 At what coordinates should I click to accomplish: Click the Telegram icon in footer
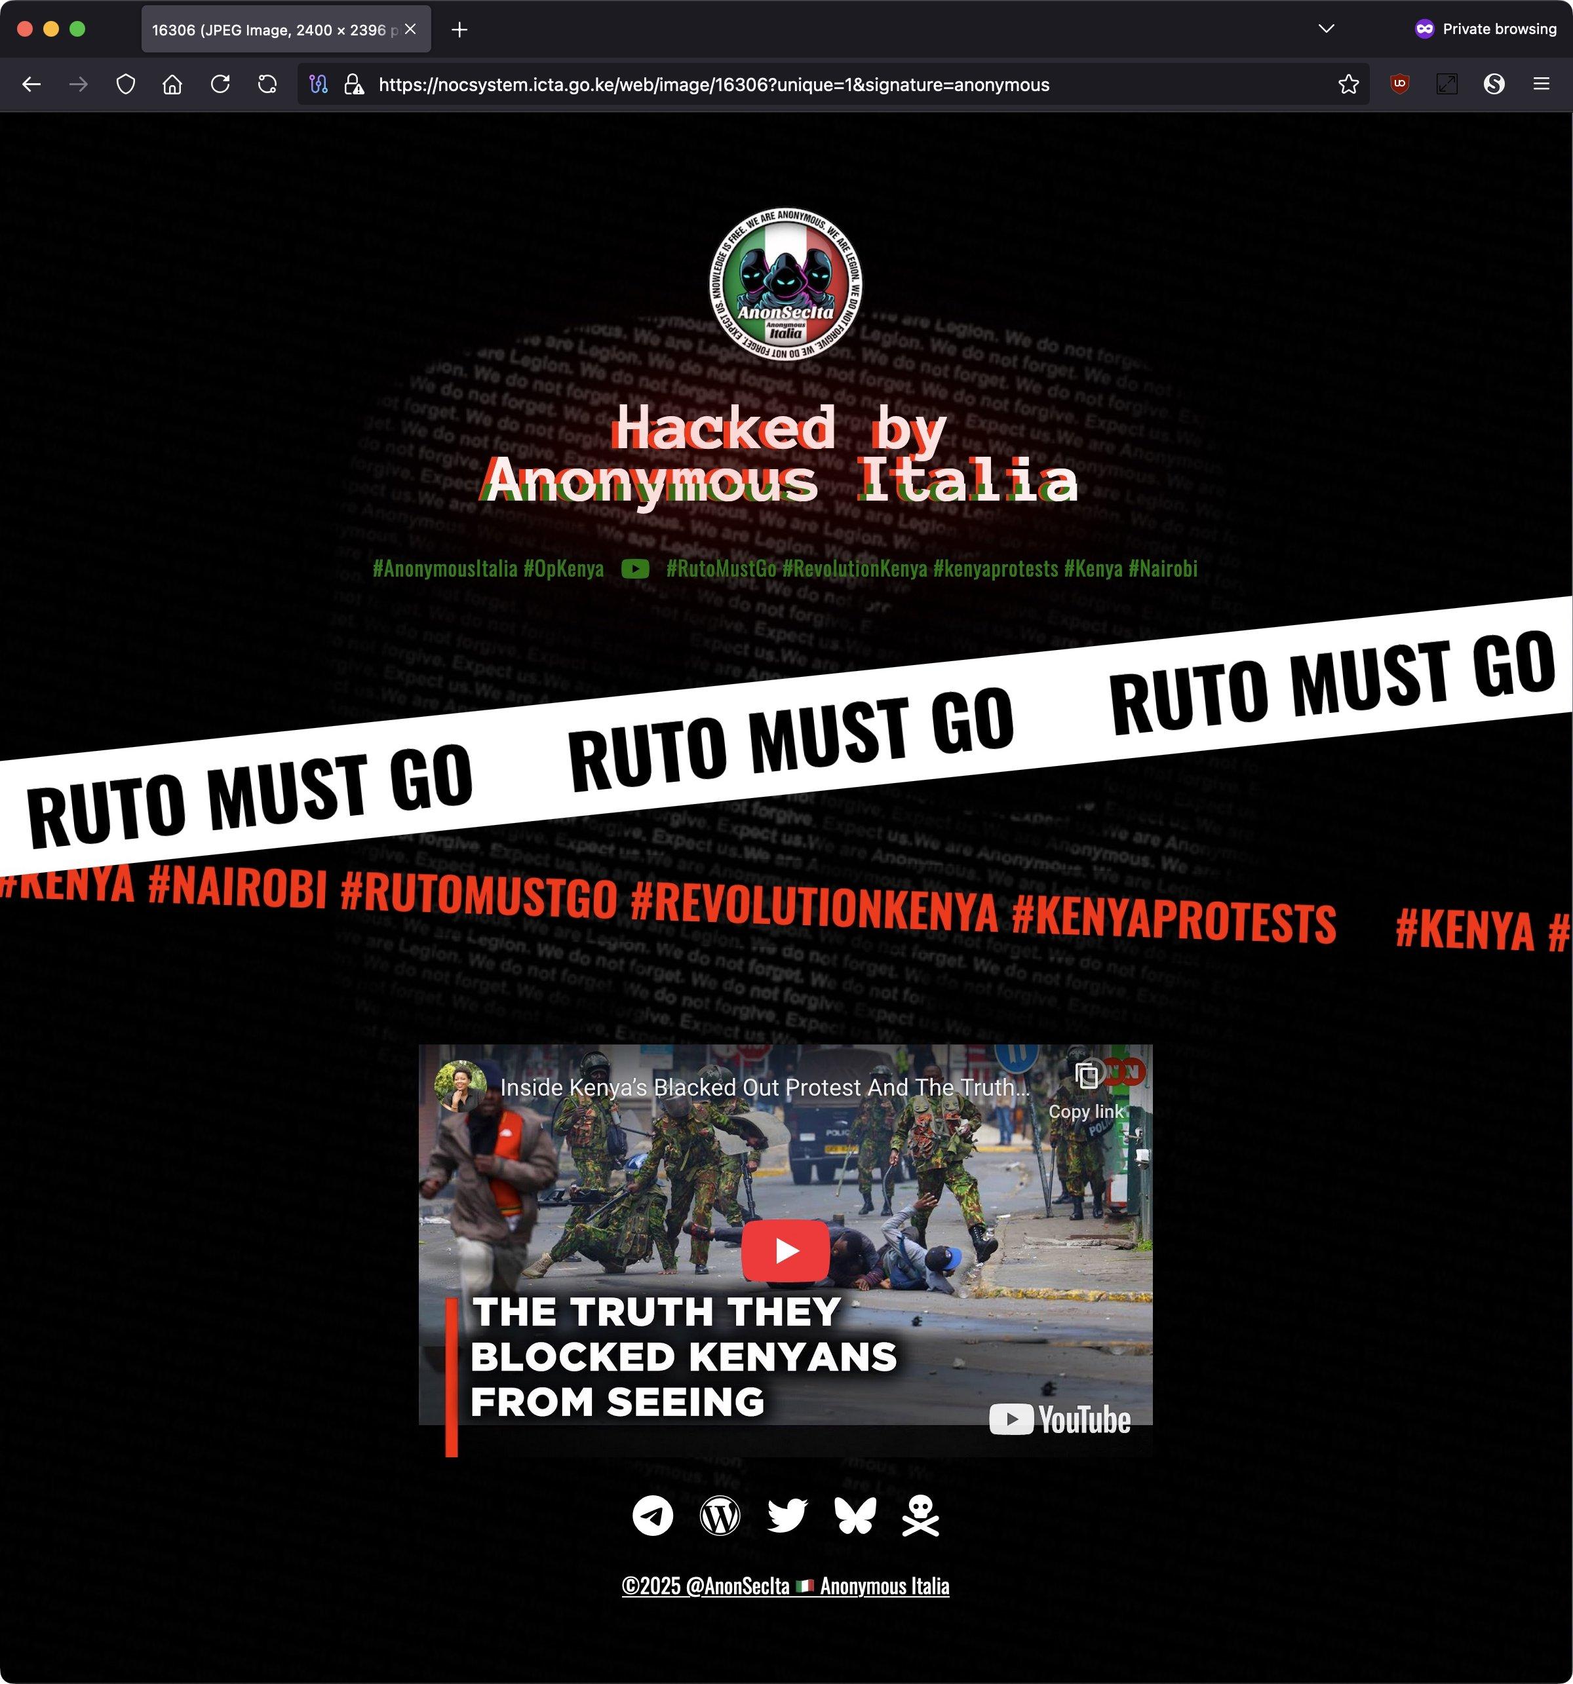tap(653, 1516)
